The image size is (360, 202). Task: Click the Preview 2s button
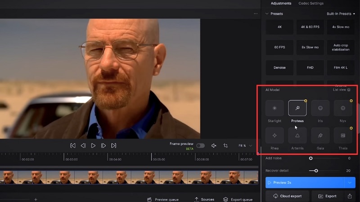point(305,183)
